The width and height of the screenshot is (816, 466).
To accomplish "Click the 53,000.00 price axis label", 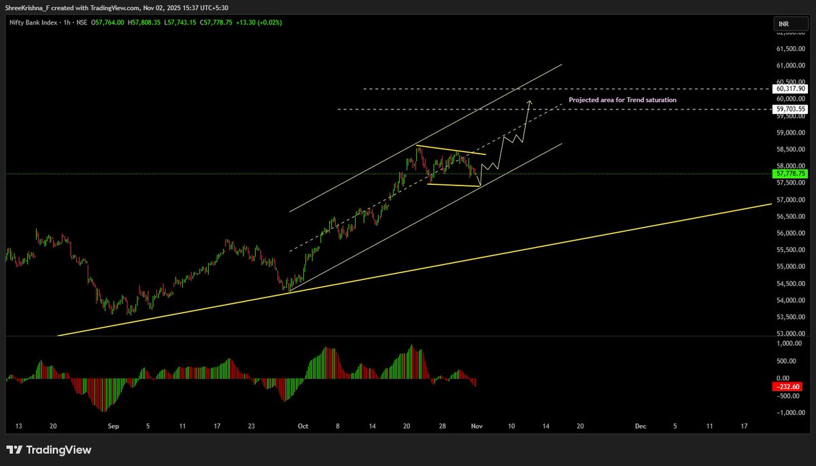I will coord(790,334).
